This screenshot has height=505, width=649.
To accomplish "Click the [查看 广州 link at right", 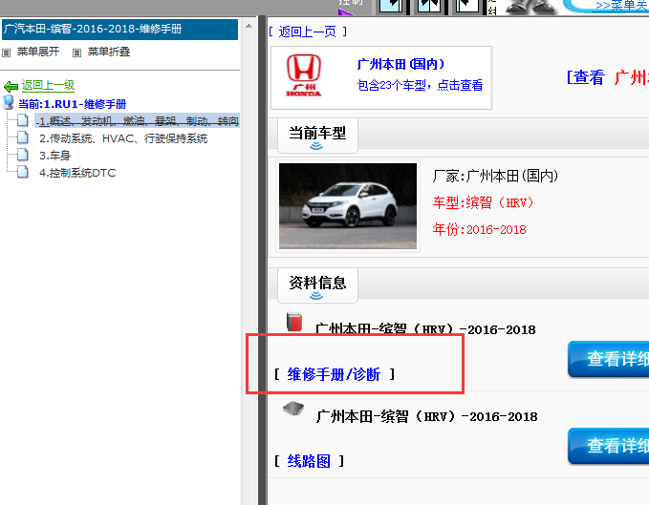I will tap(608, 77).
